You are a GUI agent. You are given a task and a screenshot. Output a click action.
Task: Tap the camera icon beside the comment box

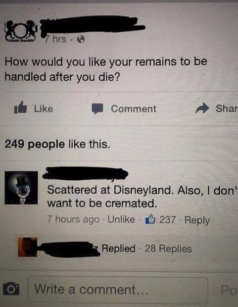click(x=11, y=289)
